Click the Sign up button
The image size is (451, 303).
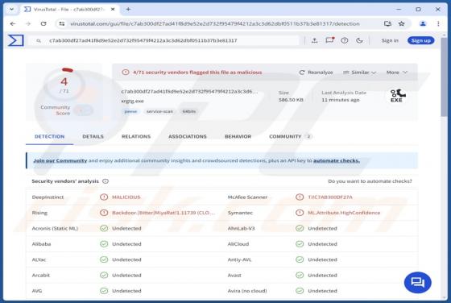(420, 40)
